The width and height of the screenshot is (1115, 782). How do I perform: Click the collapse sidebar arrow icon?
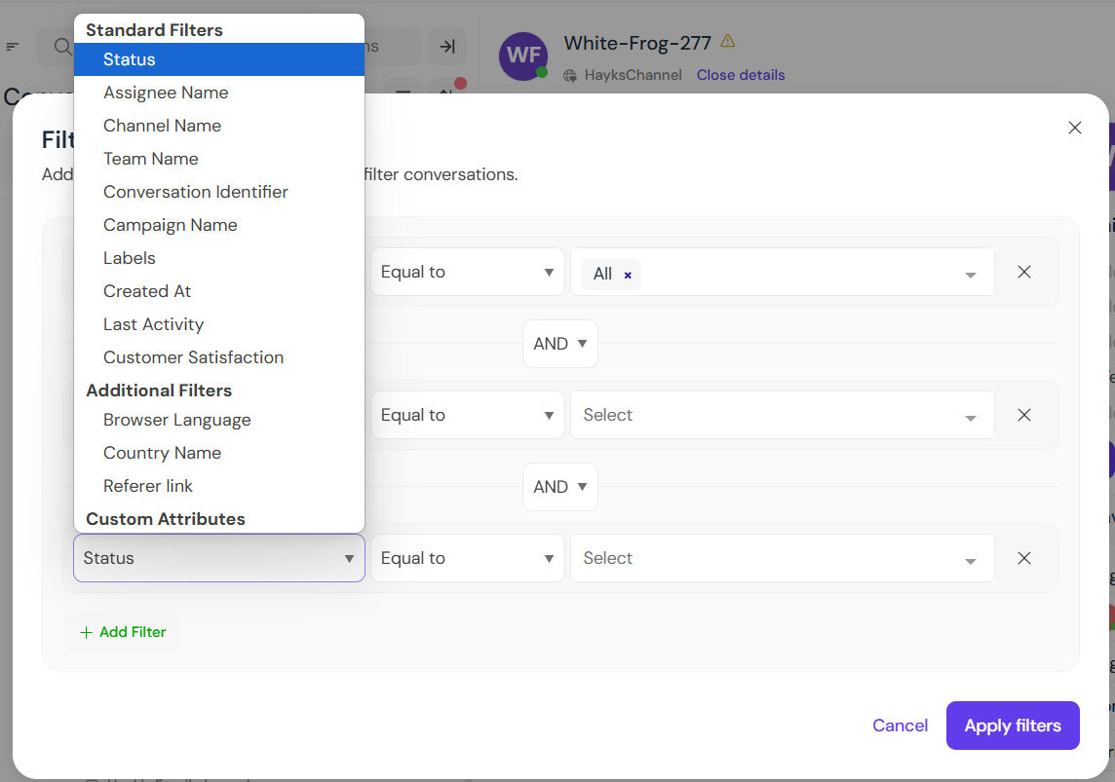pyautogui.click(x=447, y=47)
